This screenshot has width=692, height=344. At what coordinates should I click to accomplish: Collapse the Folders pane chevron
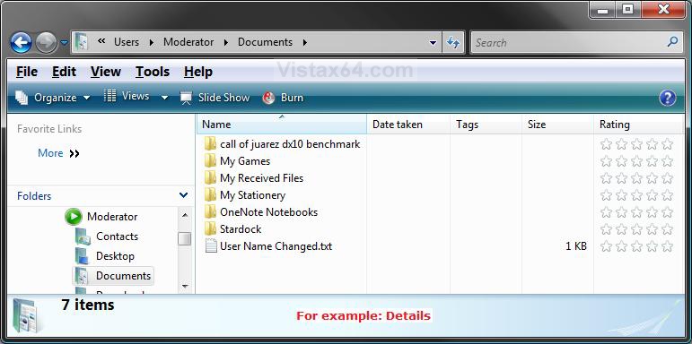tap(184, 194)
